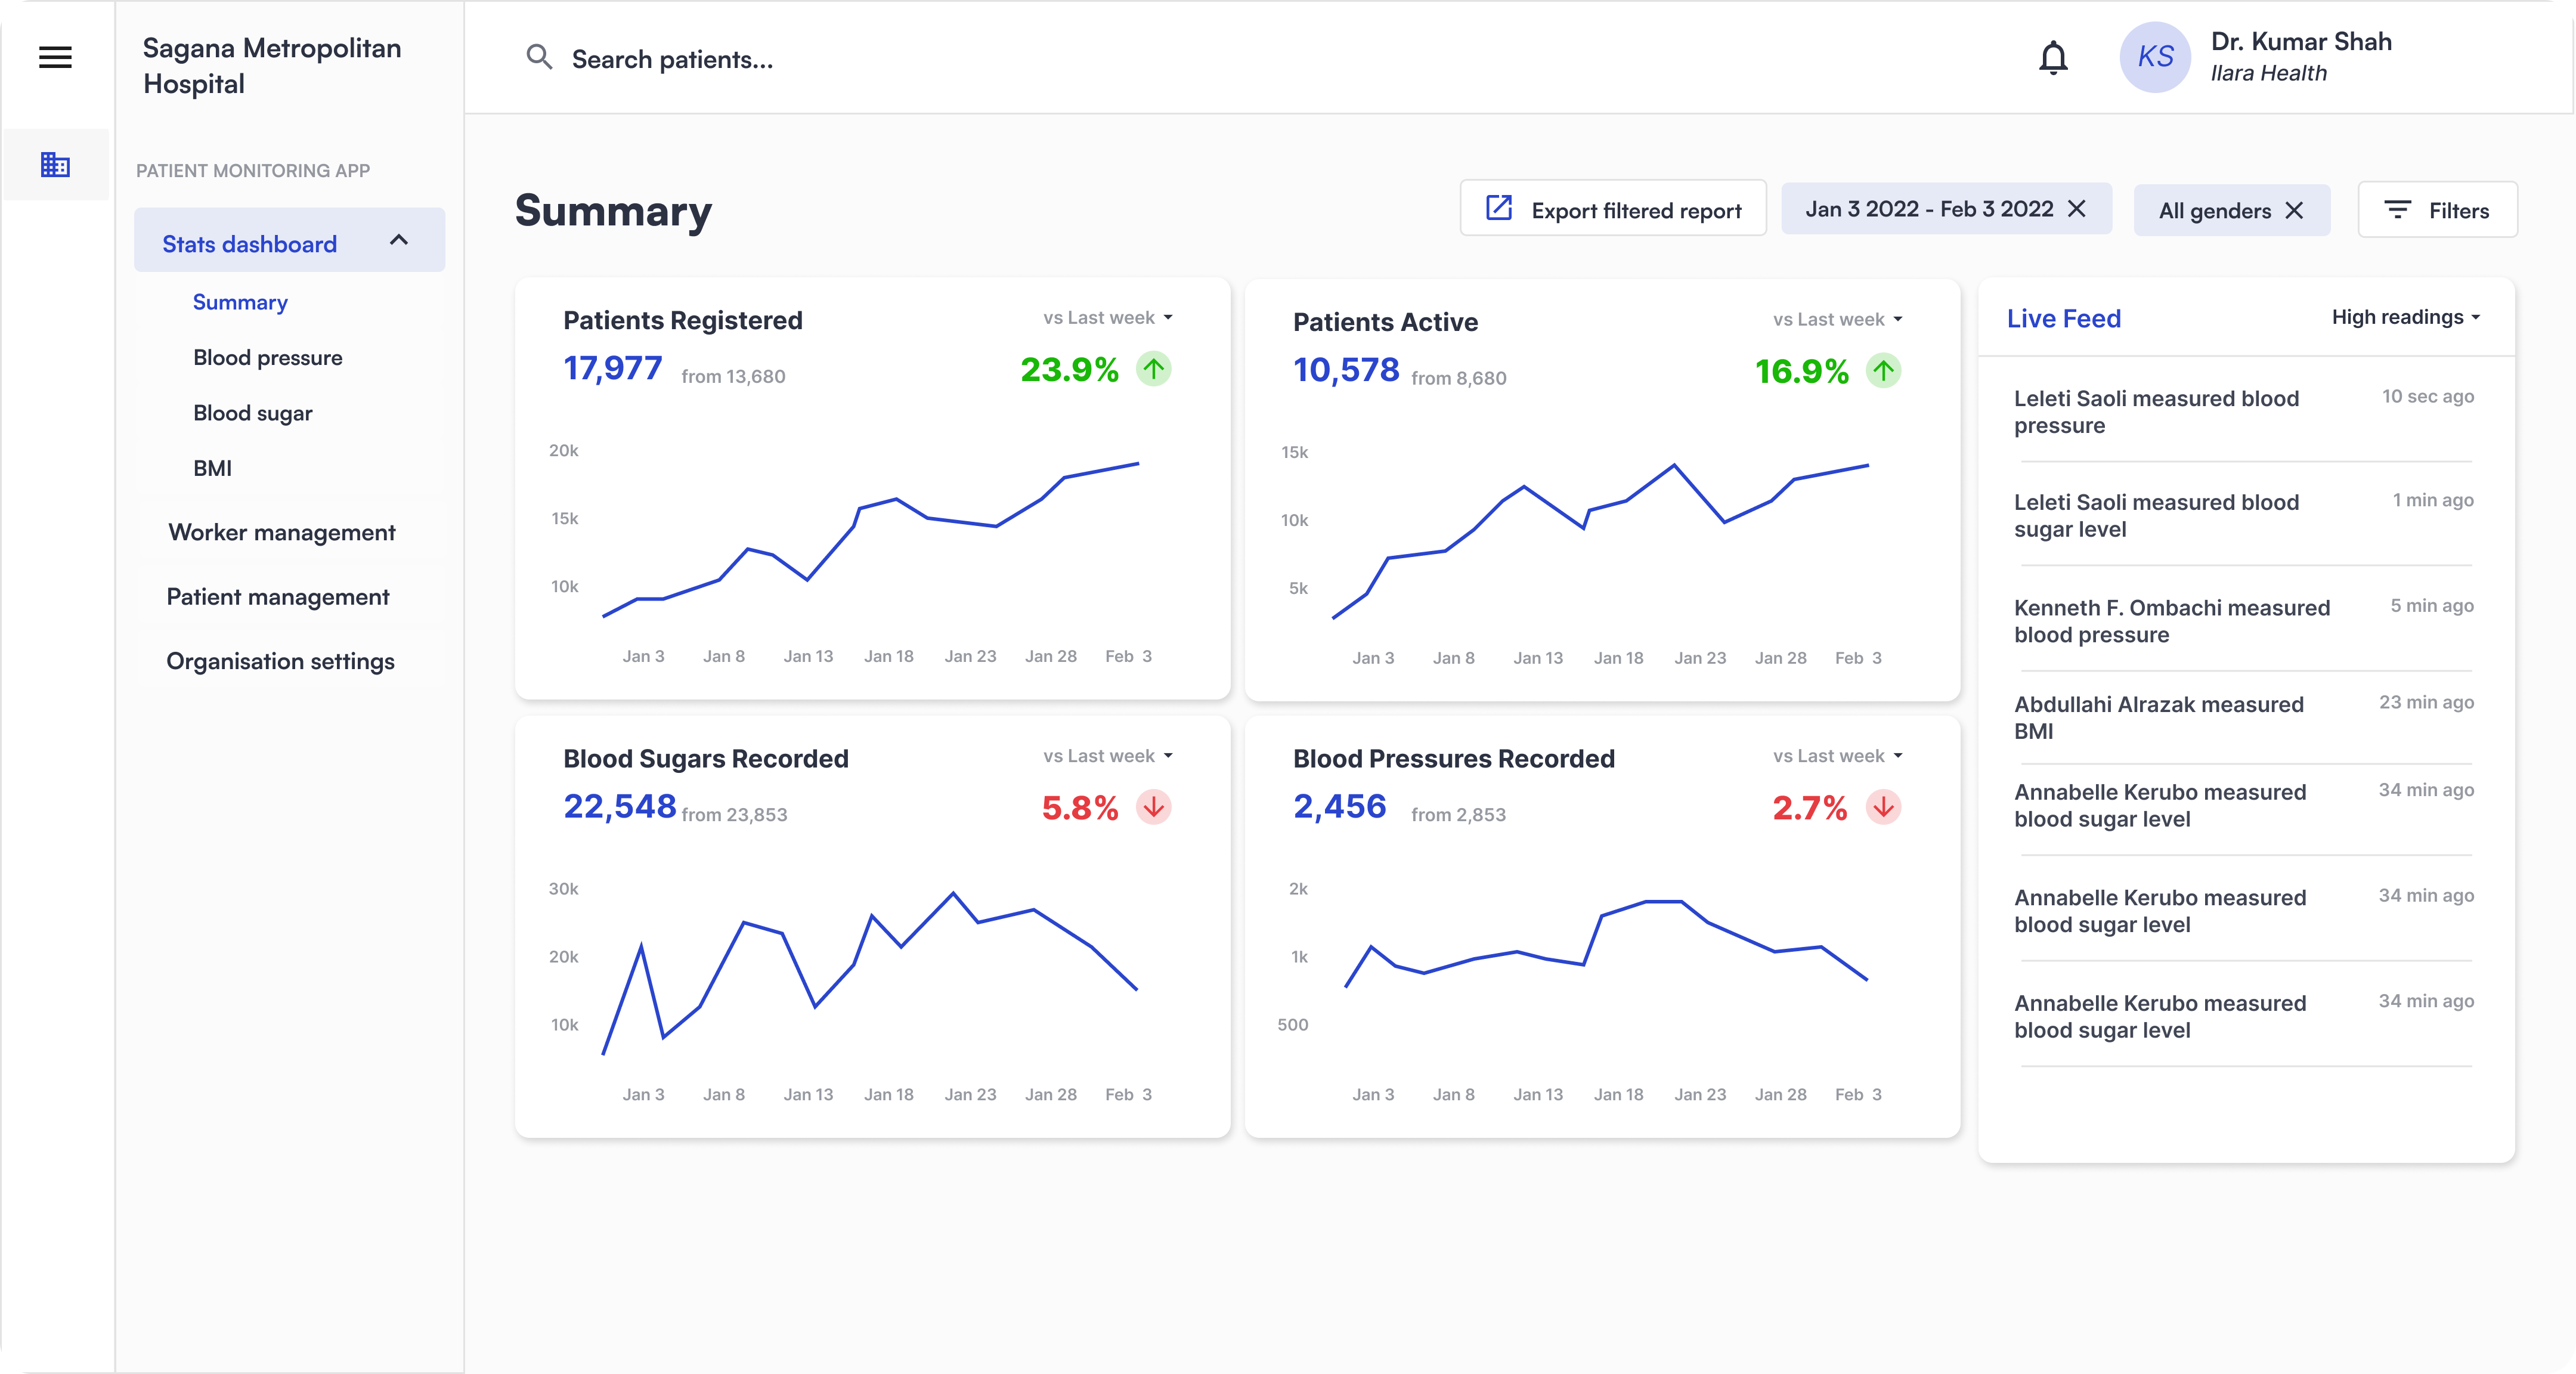This screenshot has width=2576, height=1374.
Task: Open the Filters button
Action: pos(2437,210)
